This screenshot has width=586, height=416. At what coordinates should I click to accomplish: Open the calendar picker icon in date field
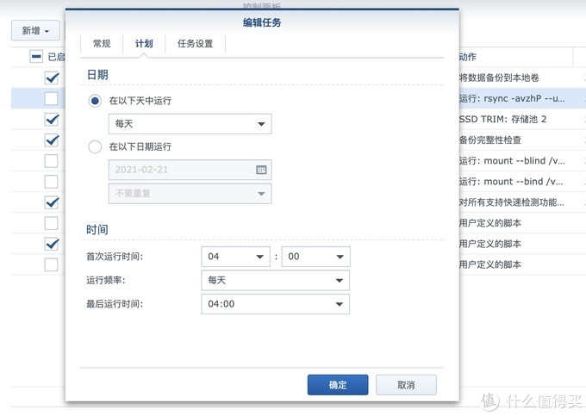tap(261, 170)
